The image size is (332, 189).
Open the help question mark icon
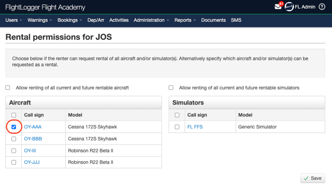[322, 7]
